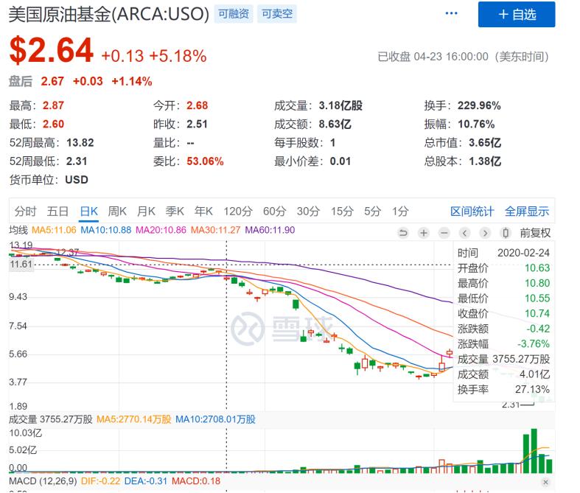Open 全屏显示 fullscreen view
This screenshot has height=493, width=580.
(527, 211)
